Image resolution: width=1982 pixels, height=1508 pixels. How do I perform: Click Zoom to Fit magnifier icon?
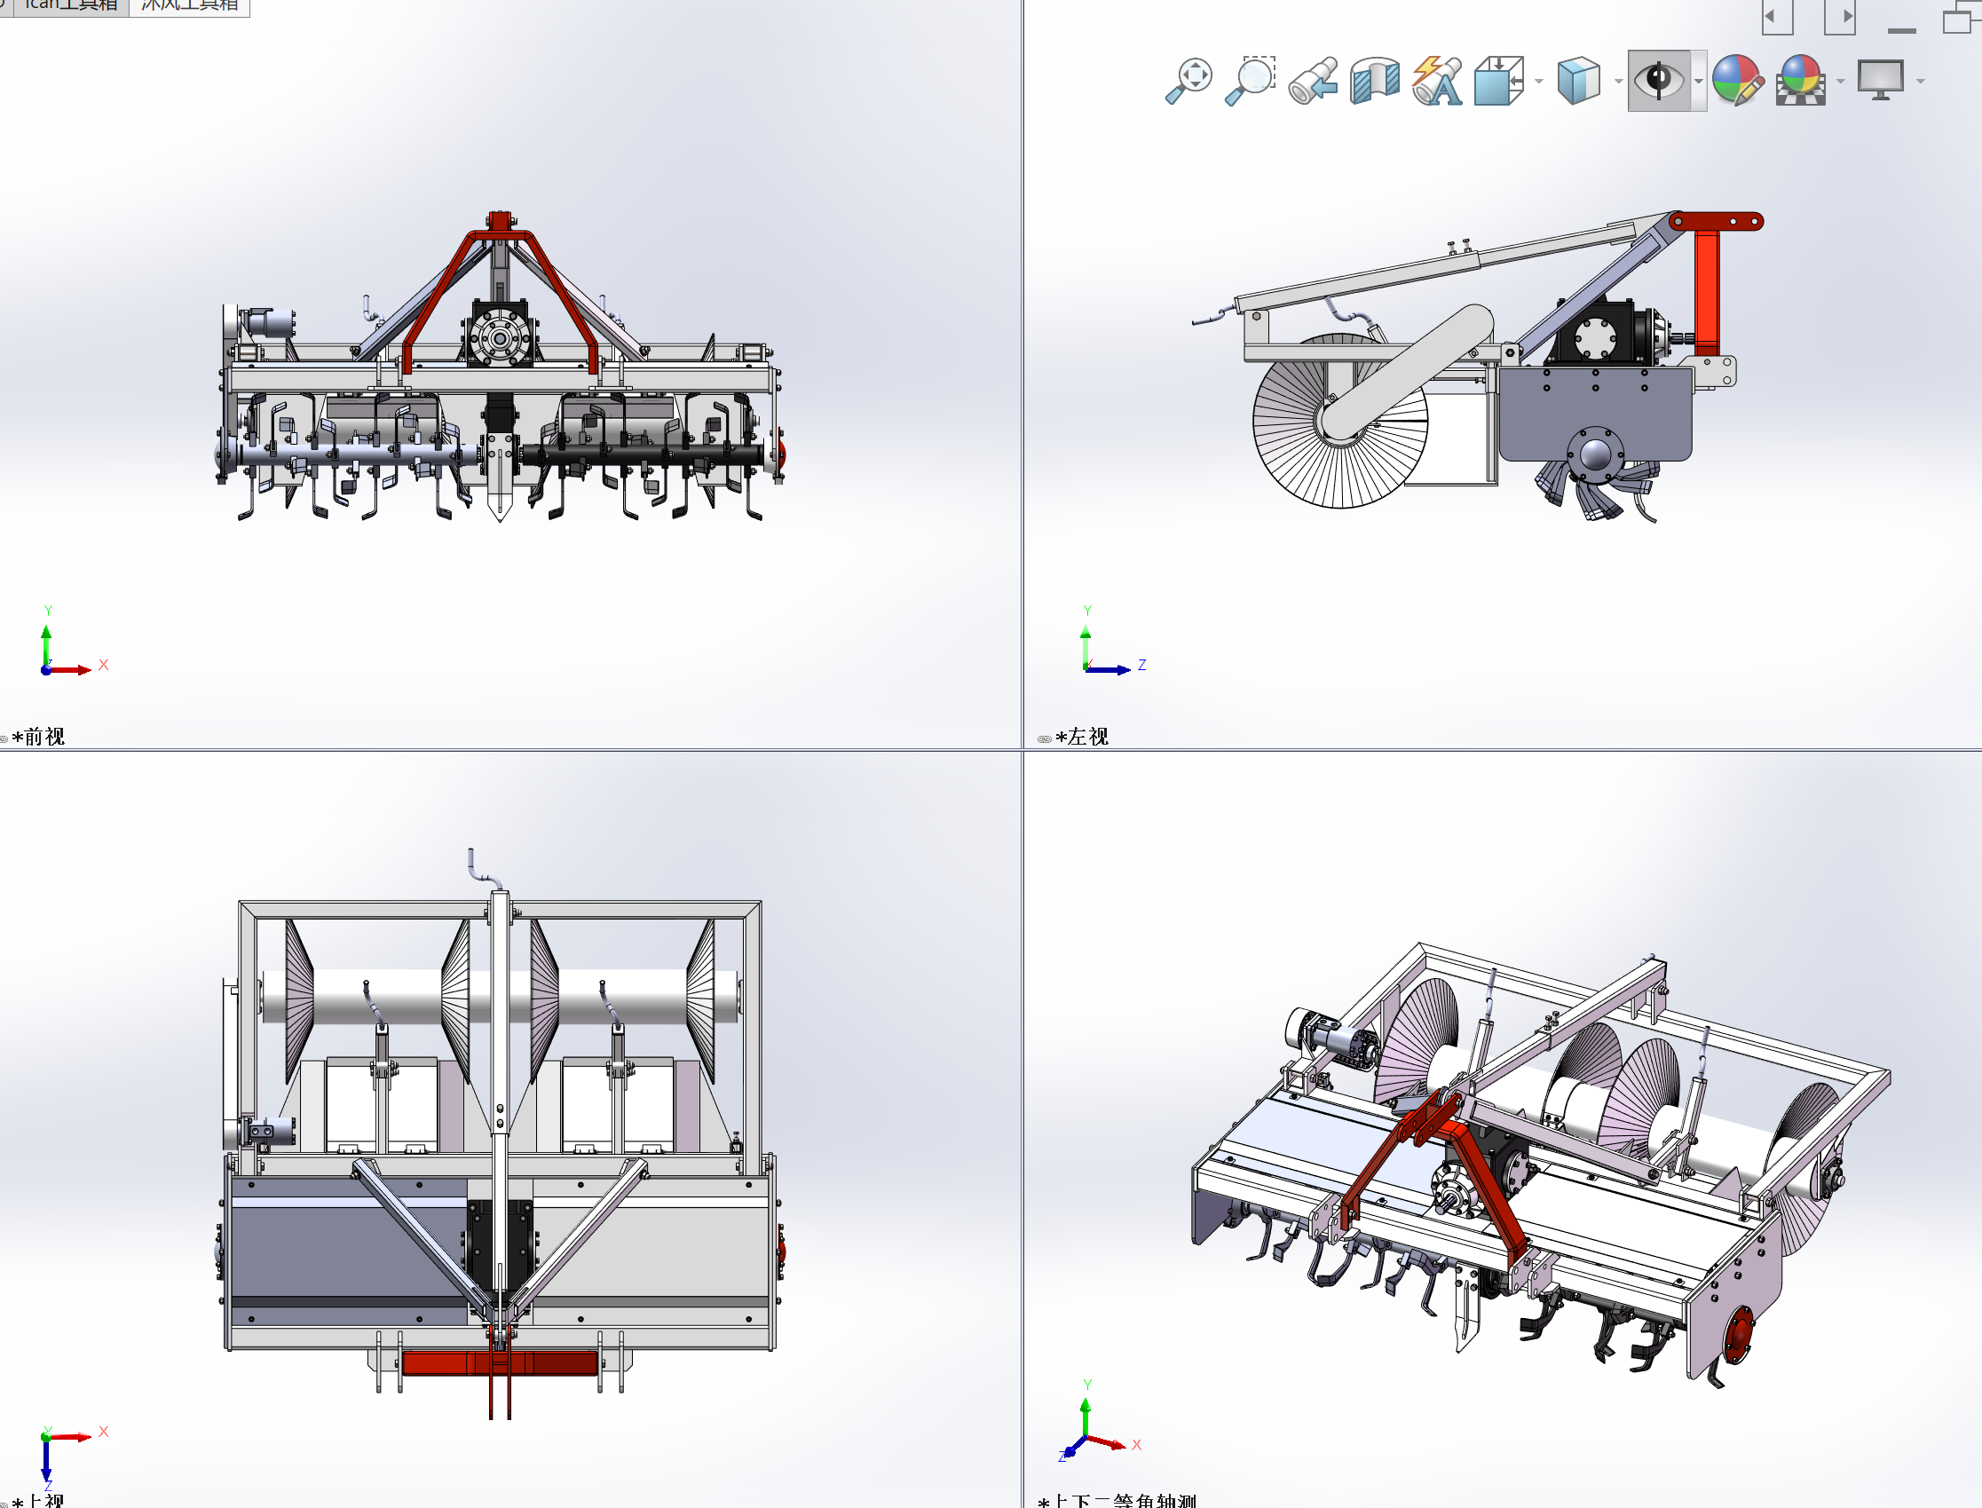(x=1188, y=81)
